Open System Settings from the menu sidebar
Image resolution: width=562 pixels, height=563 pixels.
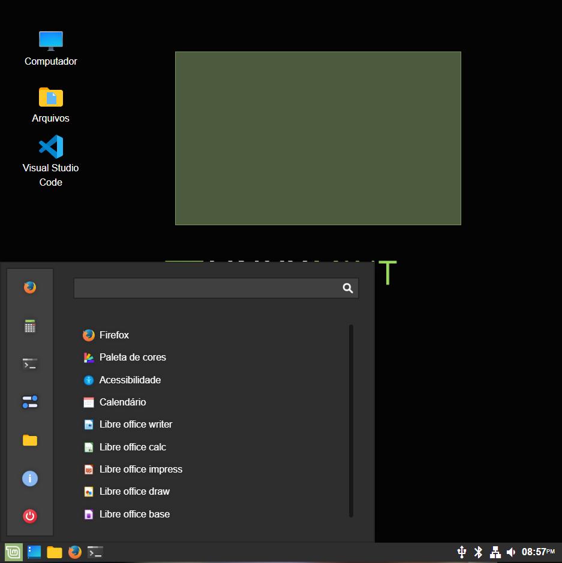(29, 402)
